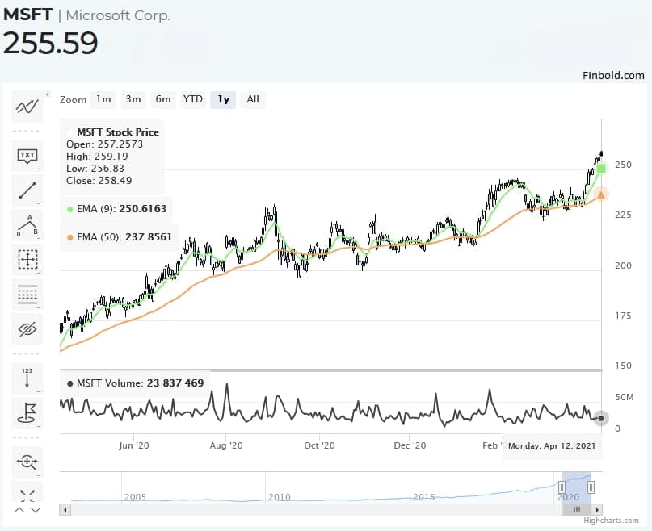Image resolution: width=652 pixels, height=531 pixels.
Task: Select the measure rectangle tool
Action: [x=27, y=260]
